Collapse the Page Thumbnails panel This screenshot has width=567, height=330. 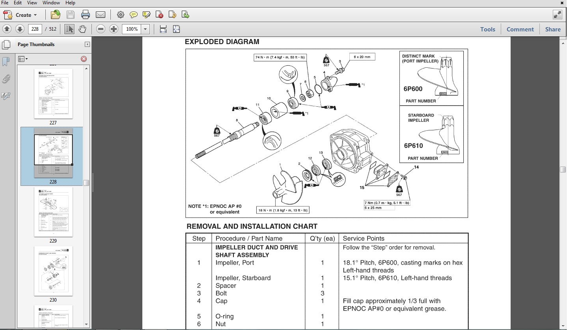[x=88, y=44]
